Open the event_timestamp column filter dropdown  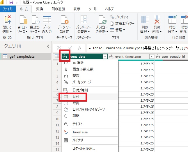point(152,56)
